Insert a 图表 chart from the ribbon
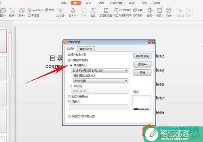 (49, 10)
